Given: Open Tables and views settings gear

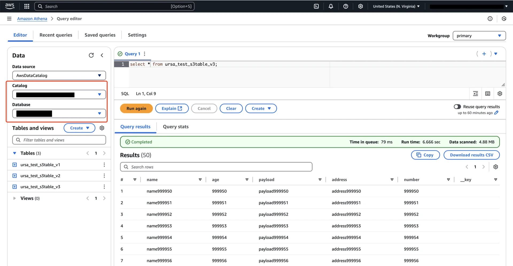Looking at the screenshot, I should (x=102, y=128).
